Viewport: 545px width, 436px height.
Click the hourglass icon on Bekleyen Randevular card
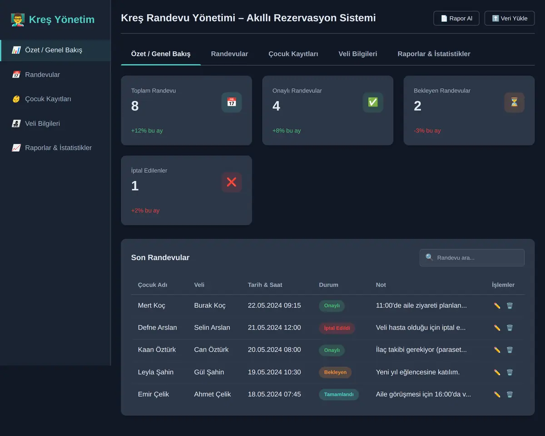514,102
